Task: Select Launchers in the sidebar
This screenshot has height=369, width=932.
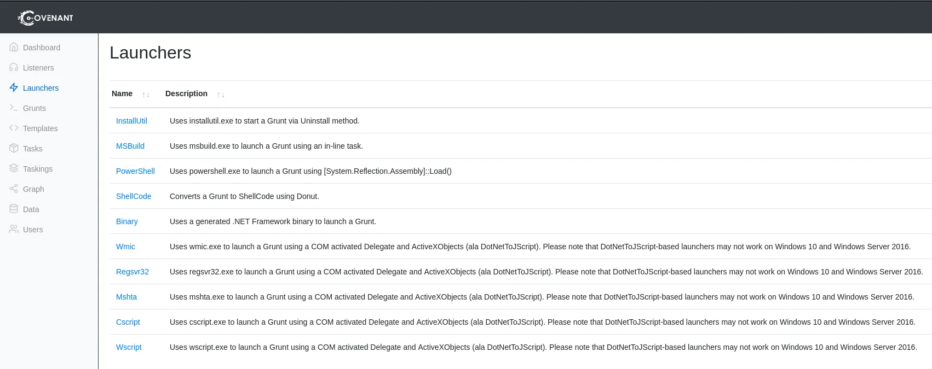Action: pos(41,88)
